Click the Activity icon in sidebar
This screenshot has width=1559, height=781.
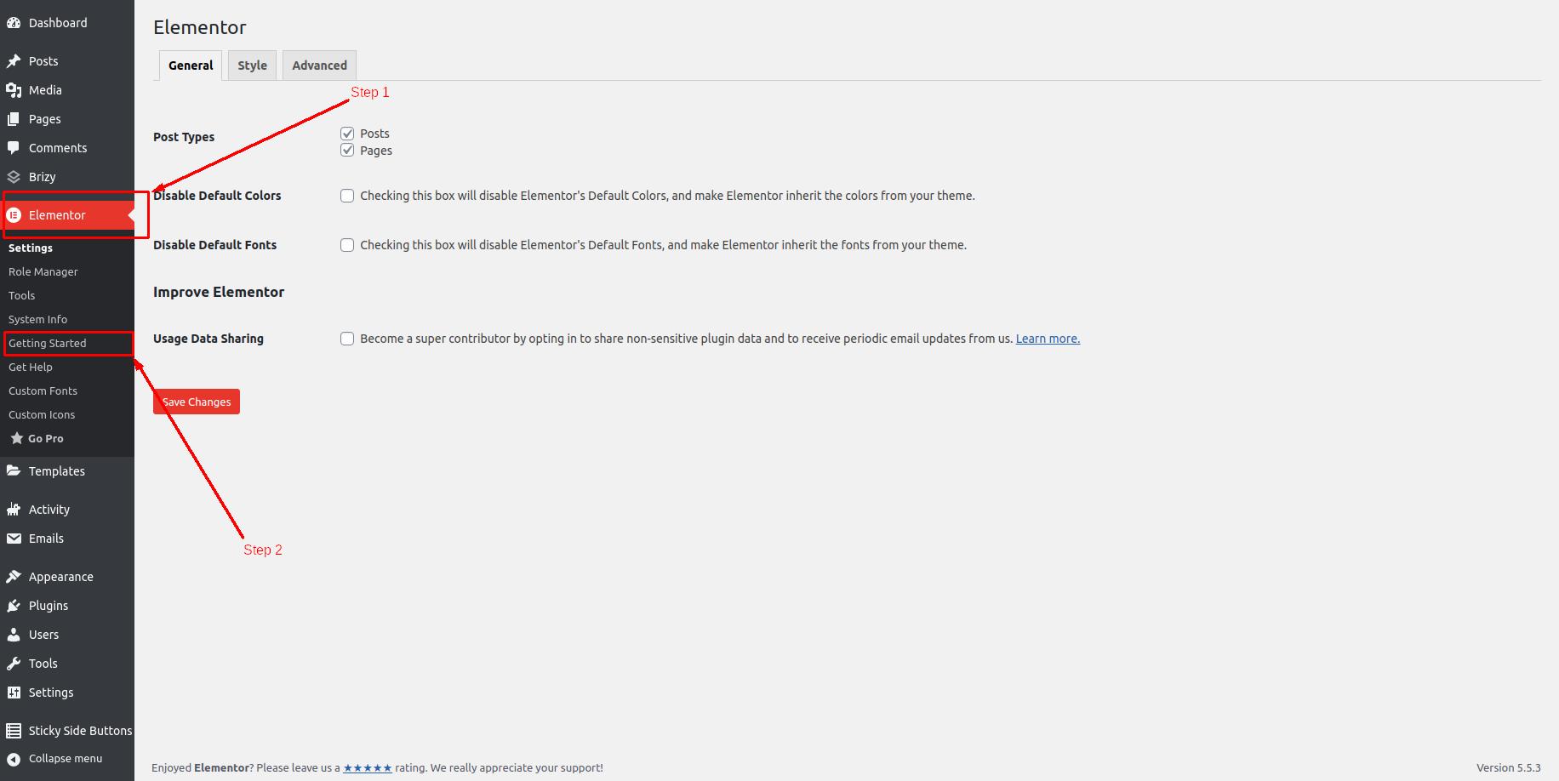(x=14, y=510)
